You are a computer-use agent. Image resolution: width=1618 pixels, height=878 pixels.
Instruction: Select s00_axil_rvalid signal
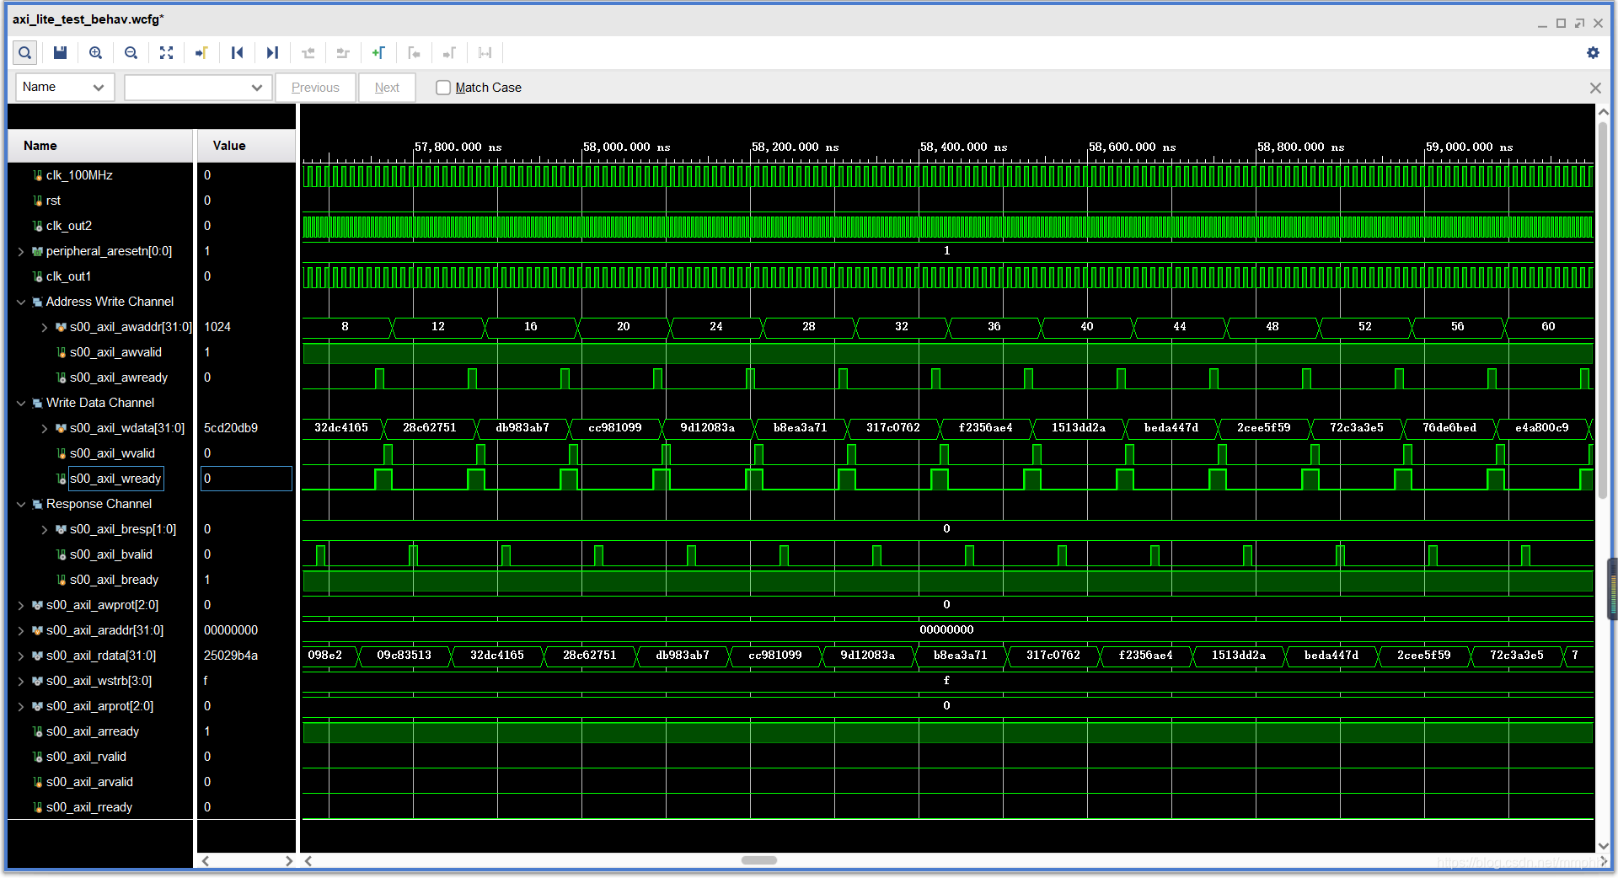tap(86, 757)
